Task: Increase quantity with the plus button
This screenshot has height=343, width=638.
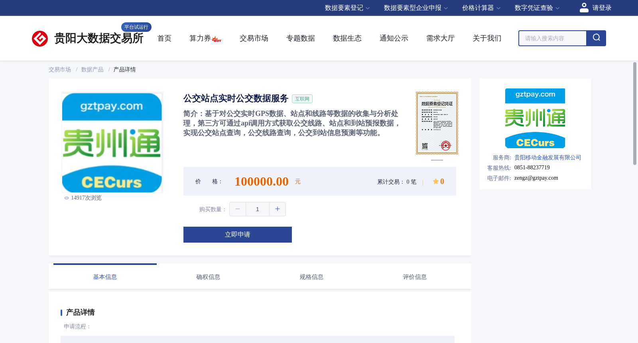Action: [x=278, y=209]
